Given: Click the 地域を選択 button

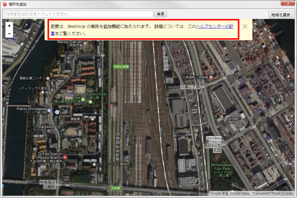Looking at the screenshot, I should pyautogui.click(x=281, y=15).
